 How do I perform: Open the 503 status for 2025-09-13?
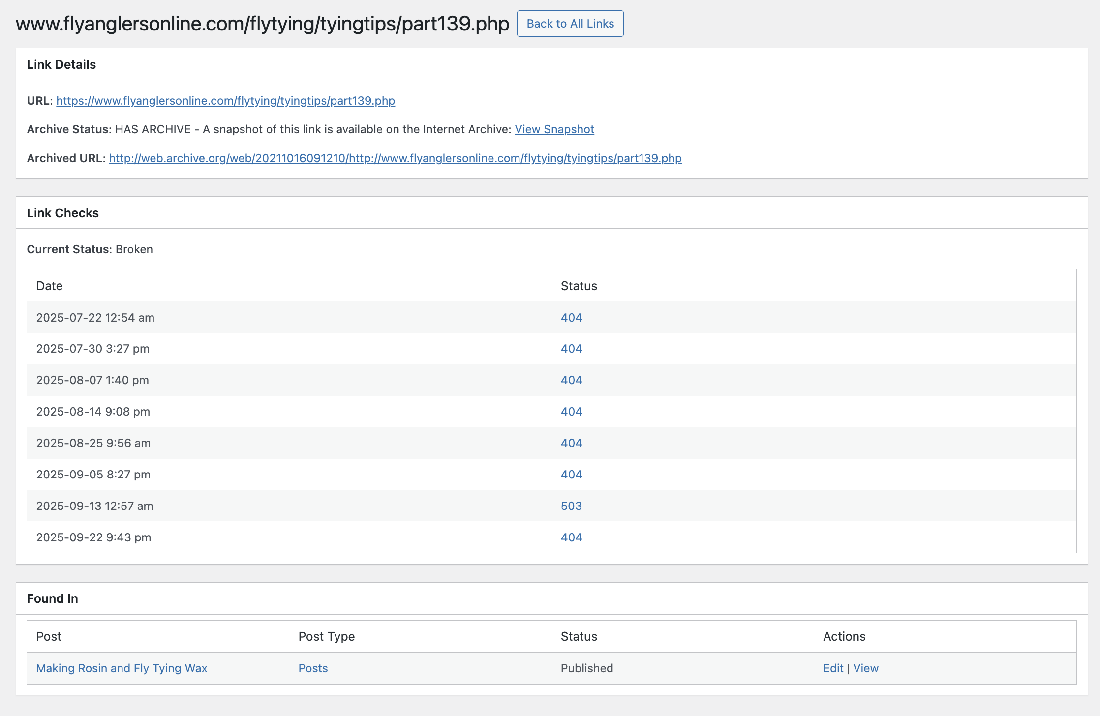coord(571,506)
